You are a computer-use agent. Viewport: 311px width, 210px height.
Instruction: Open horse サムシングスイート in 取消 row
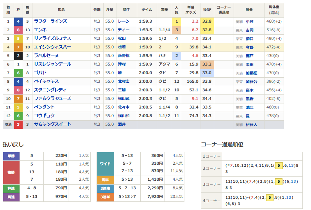point(53,125)
